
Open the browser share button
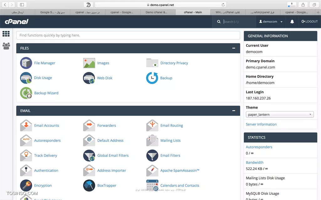[x=303, y=5]
